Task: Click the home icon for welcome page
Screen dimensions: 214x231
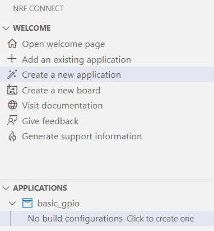Action: (12, 44)
